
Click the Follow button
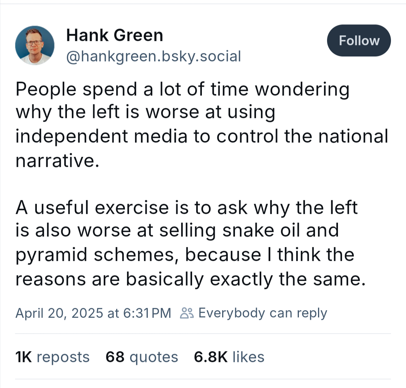pyautogui.click(x=359, y=40)
